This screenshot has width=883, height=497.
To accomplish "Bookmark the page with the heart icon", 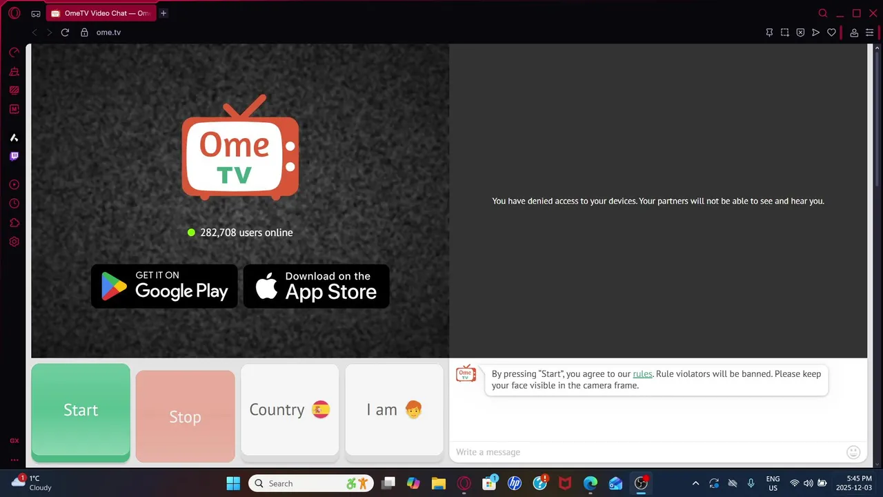I will pos(831,32).
